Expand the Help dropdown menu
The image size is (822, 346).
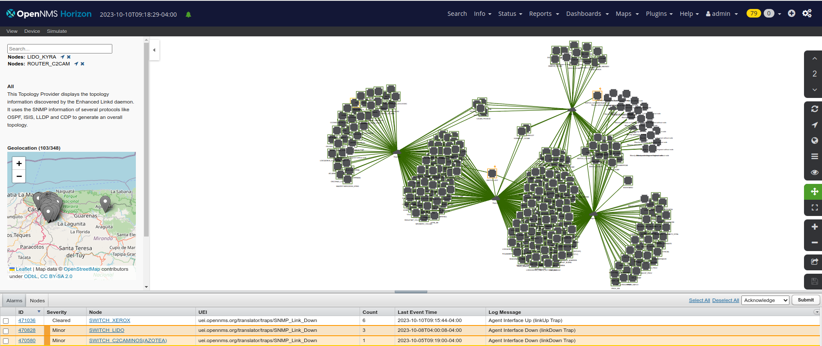[689, 14]
